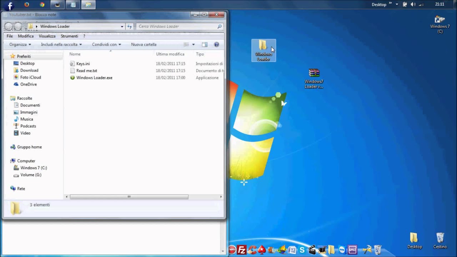The width and height of the screenshot is (457, 257).
Task: Open Condividi con dropdown
Action: pyautogui.click(x=106, y=45)
